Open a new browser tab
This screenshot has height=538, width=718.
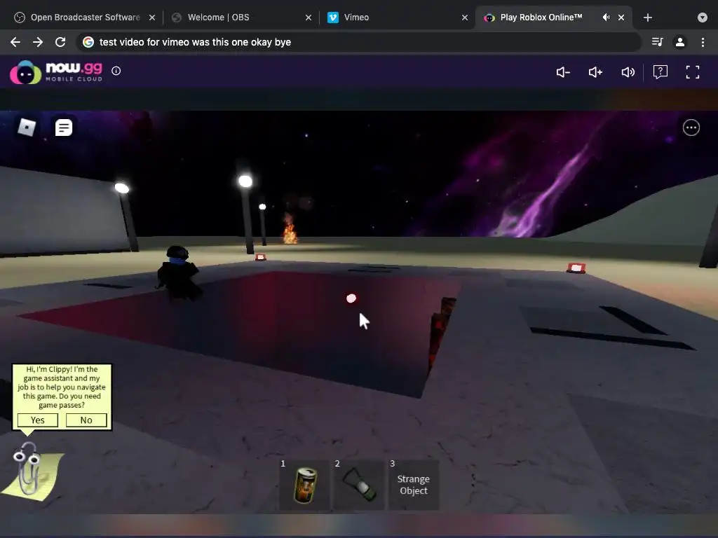tap(647, 18)
